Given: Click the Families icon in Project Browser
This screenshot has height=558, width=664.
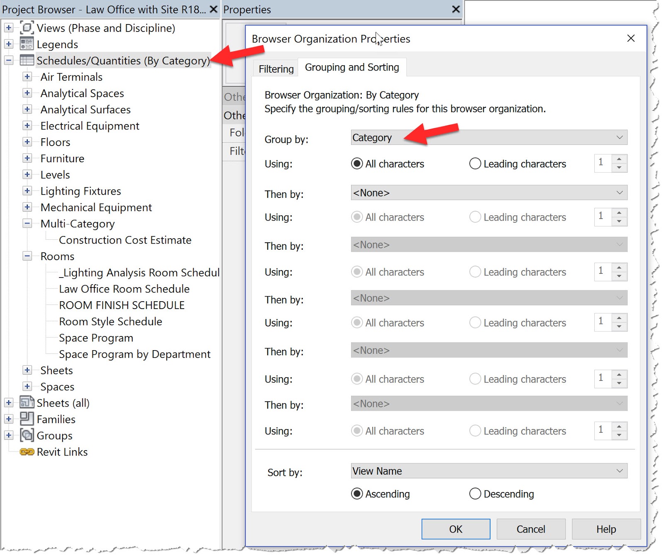Looking at the screenshot, I should tap(26, 419).
